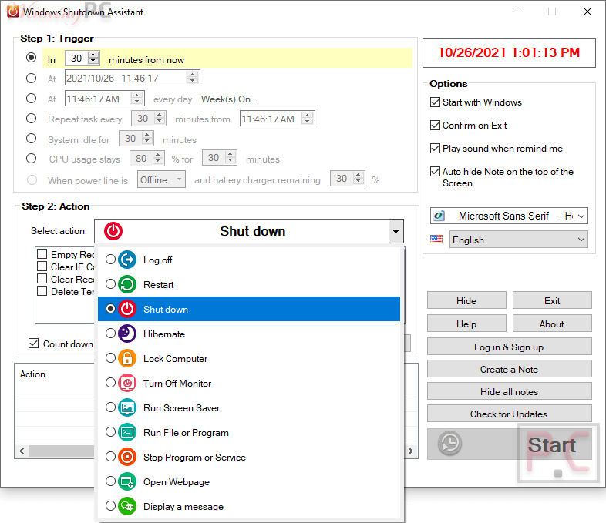Choose Stop Program or Service action
The height and width of the screenshot is (523, 606).
[x=249, y=458]
